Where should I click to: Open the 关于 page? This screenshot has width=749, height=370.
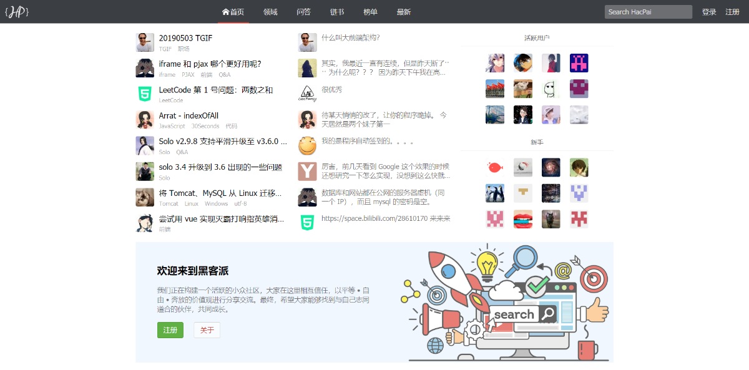(x=207, y=330)
